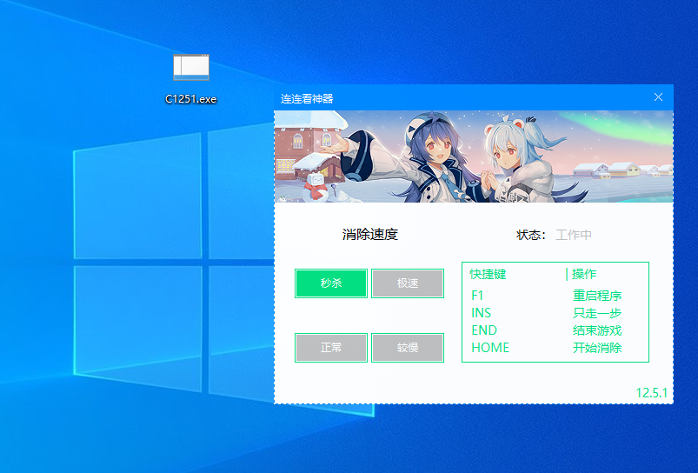Set the elimination speed to 正常
Image resolution: width=698 pixels, height=473 pixels.
(x=331, y=348)
